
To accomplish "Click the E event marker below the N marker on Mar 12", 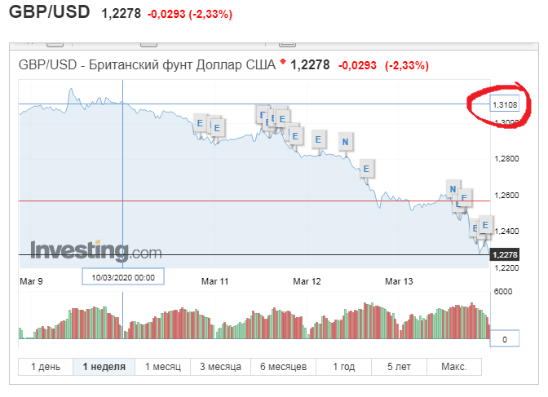I will tap(367, 170).
